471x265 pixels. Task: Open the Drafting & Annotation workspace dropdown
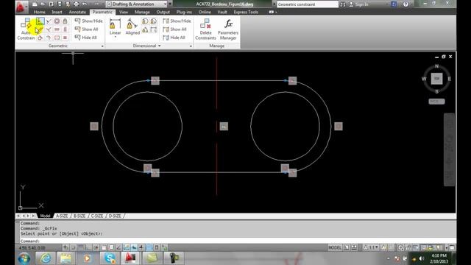(x=137, y=4)
